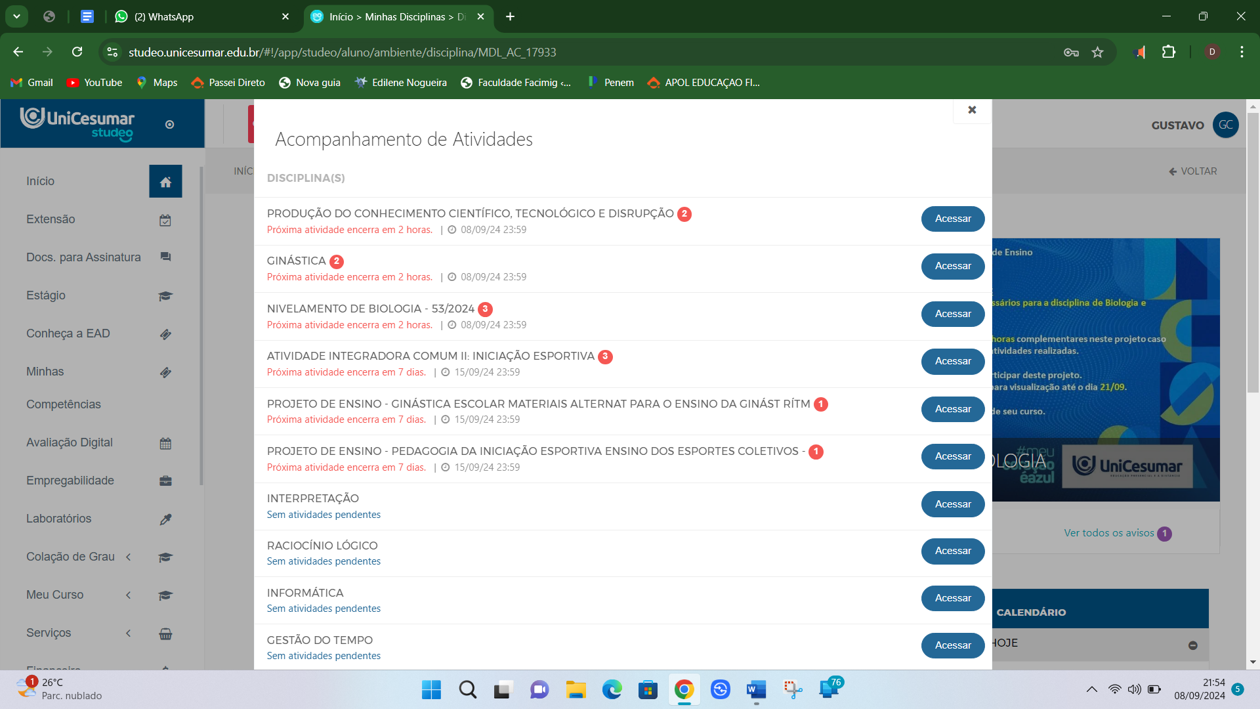Click the home icon beside Início
1260x709 pixels.
(165, 182)
